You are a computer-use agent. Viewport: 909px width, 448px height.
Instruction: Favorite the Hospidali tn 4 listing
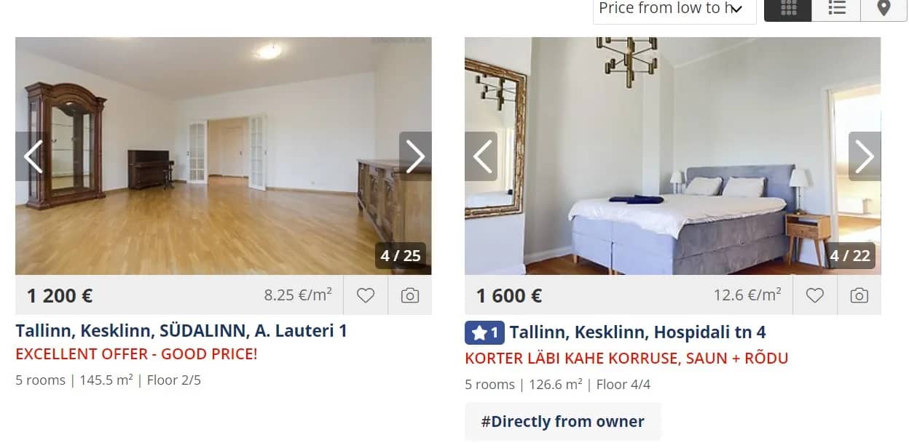pos(815,295)
